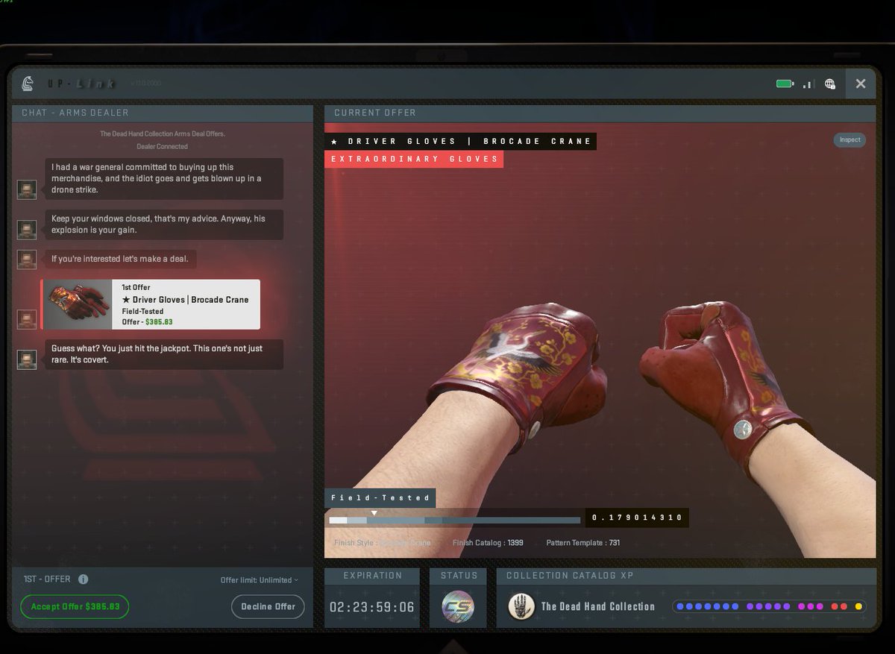This screenshot has width=895, height=654.
Task: Click the STATUS header label
Action: [x=459, y=576]
